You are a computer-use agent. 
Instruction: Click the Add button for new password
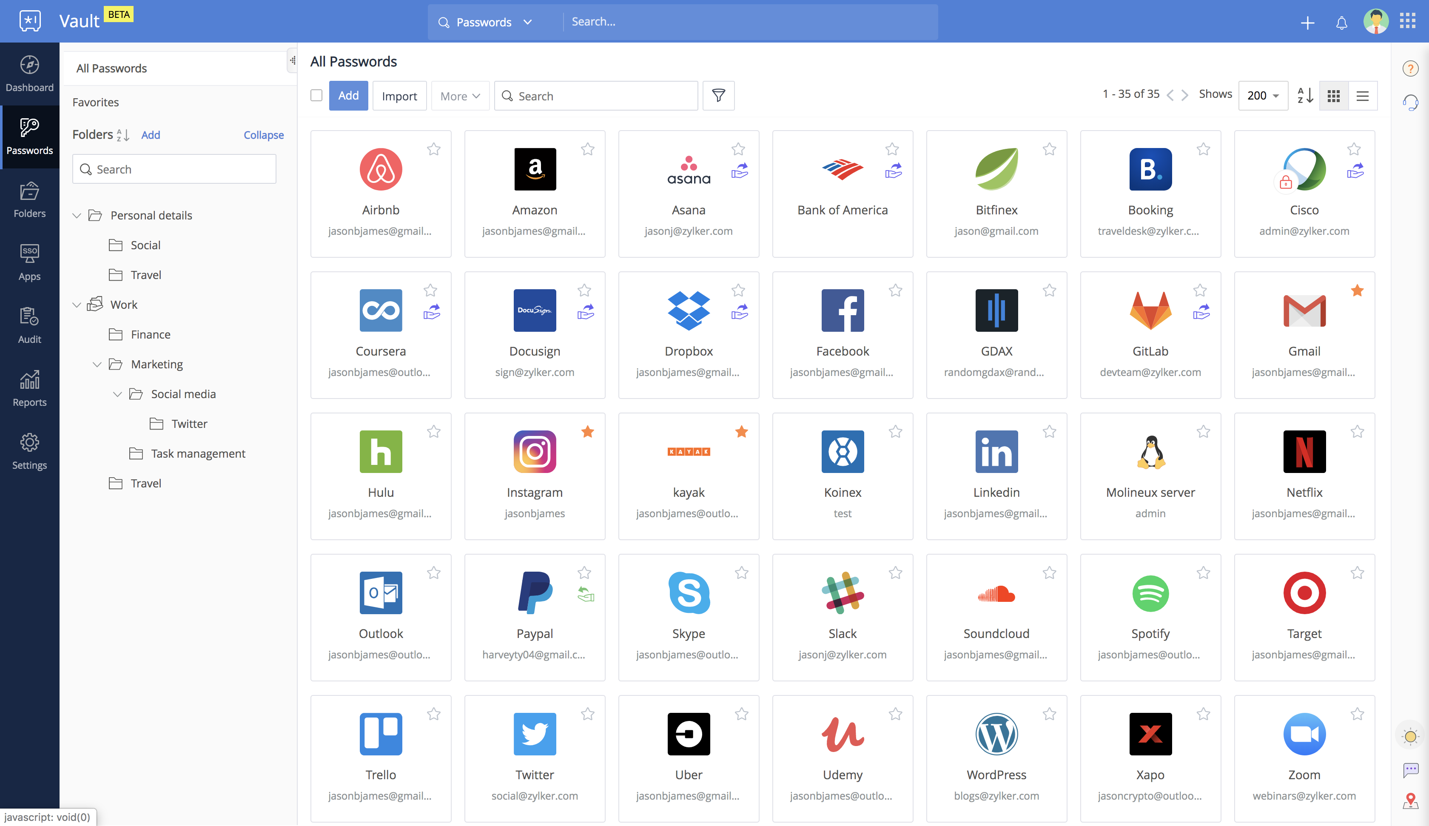(x=349, y=95)
